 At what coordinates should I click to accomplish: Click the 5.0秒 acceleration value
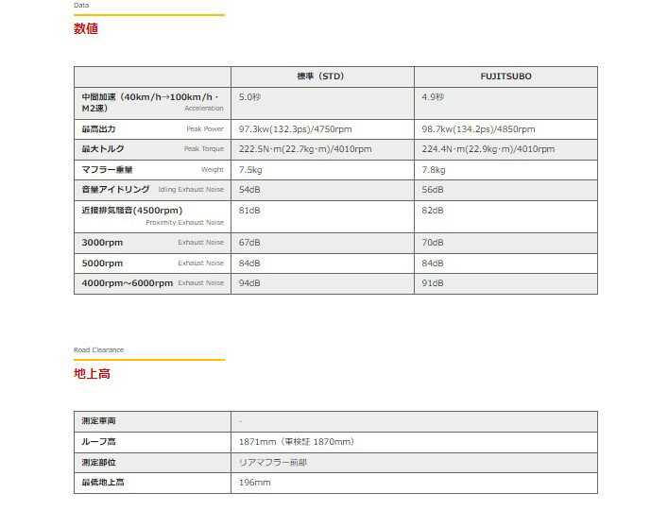(x=249, y=97)
